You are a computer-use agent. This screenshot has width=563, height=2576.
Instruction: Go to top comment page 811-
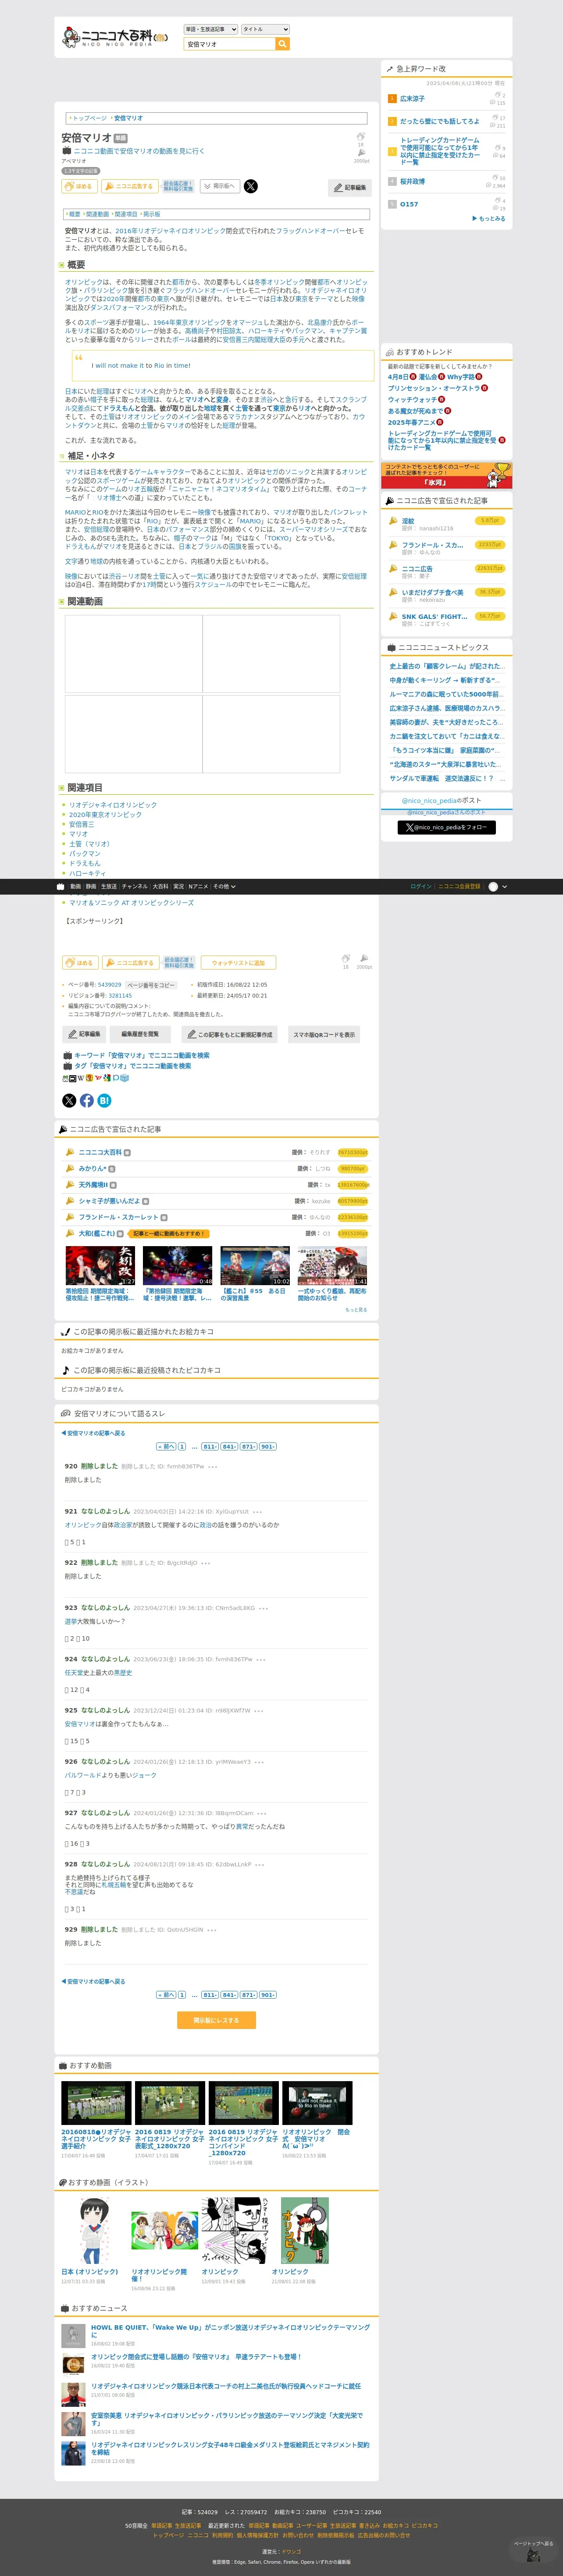[210, 1446]
